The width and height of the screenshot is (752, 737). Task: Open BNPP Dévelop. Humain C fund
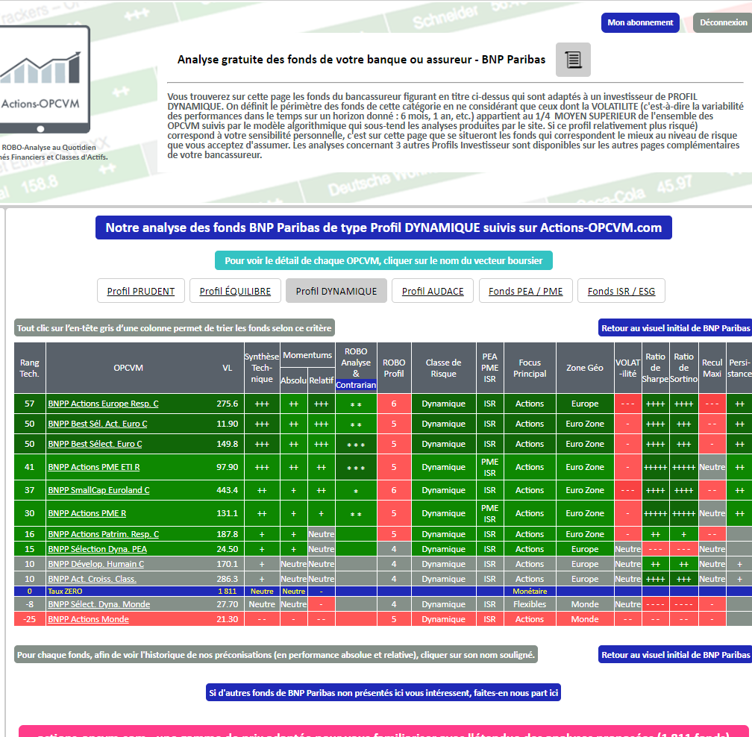[96, 564]
